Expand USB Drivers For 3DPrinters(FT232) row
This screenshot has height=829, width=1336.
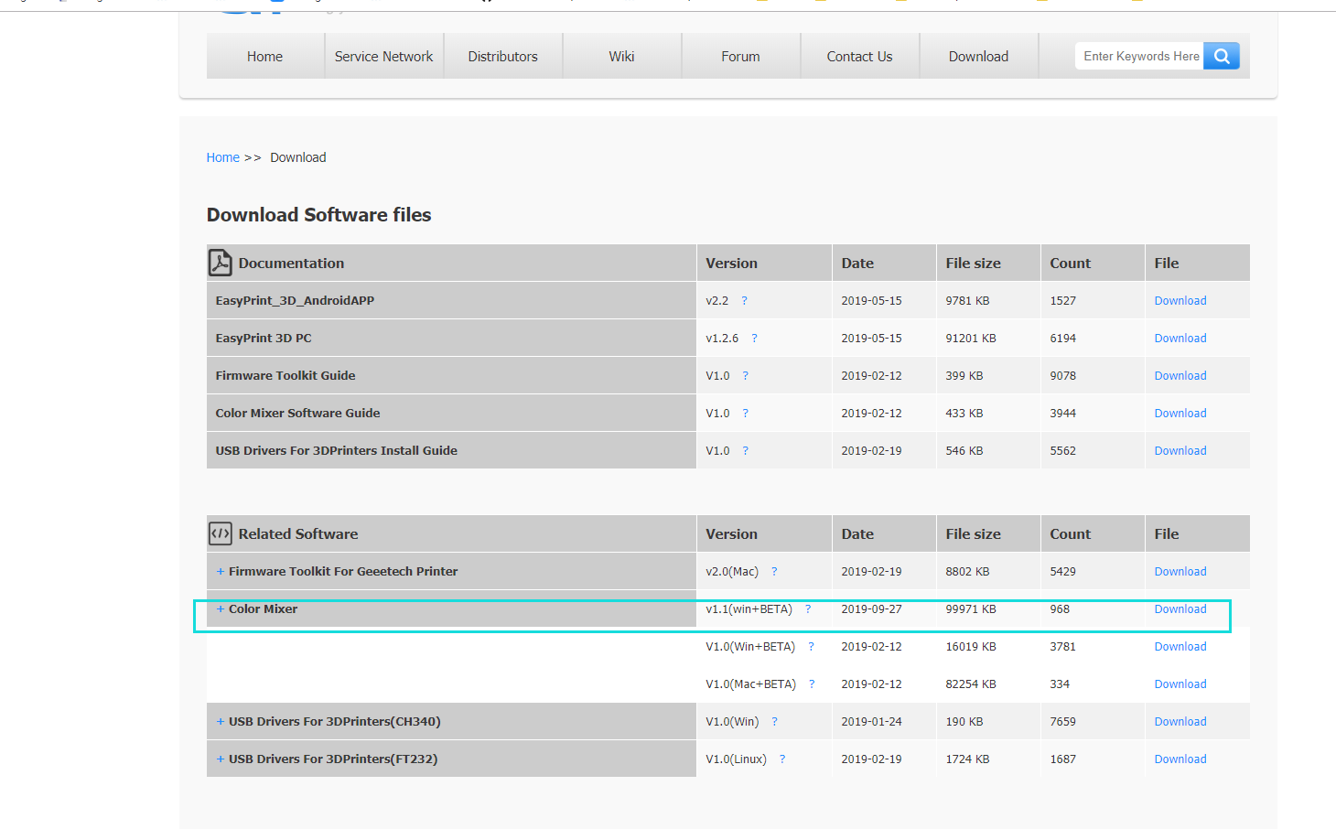[x=221, y=759]
